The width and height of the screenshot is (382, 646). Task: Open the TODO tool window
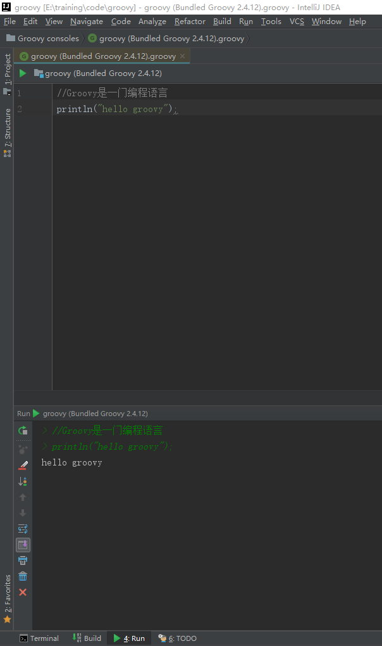point(178,638)
